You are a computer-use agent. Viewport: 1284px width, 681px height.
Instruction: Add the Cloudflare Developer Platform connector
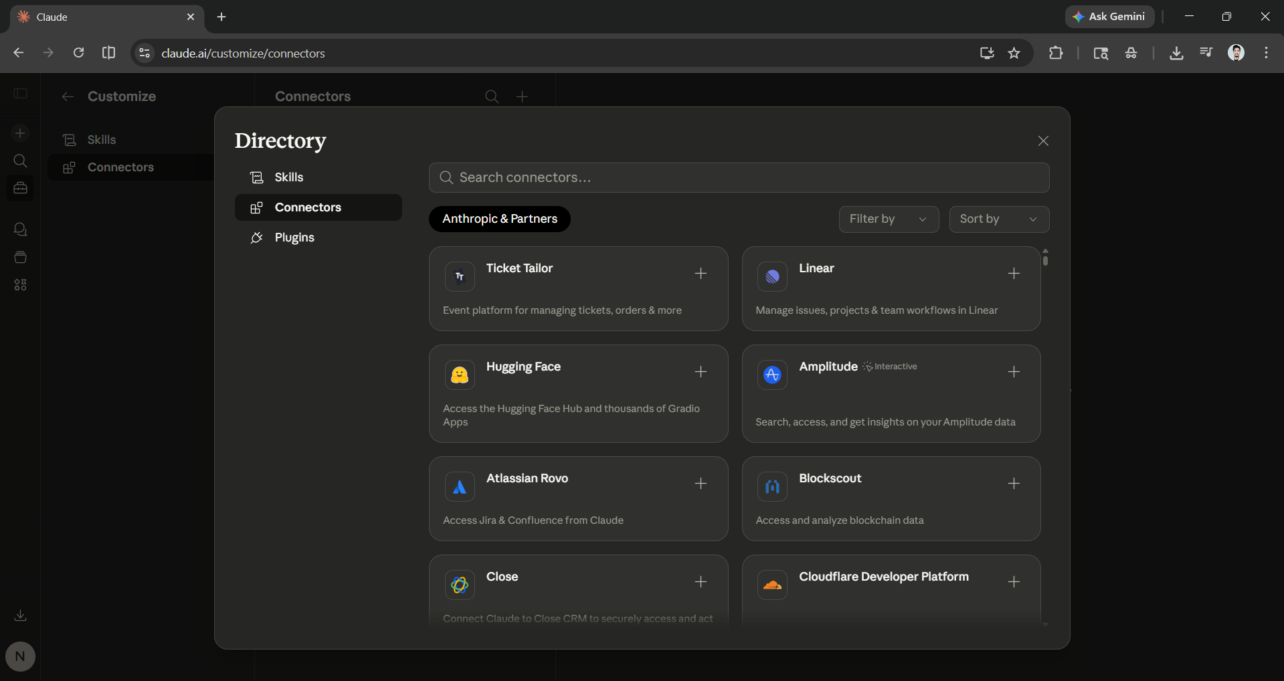coord(1013,582)
